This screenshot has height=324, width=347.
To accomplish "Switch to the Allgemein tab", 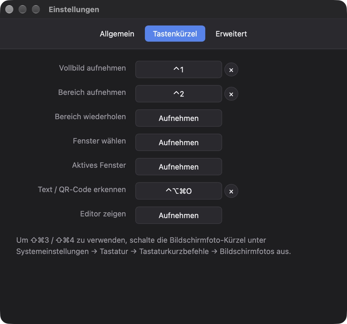I will 117,34.
